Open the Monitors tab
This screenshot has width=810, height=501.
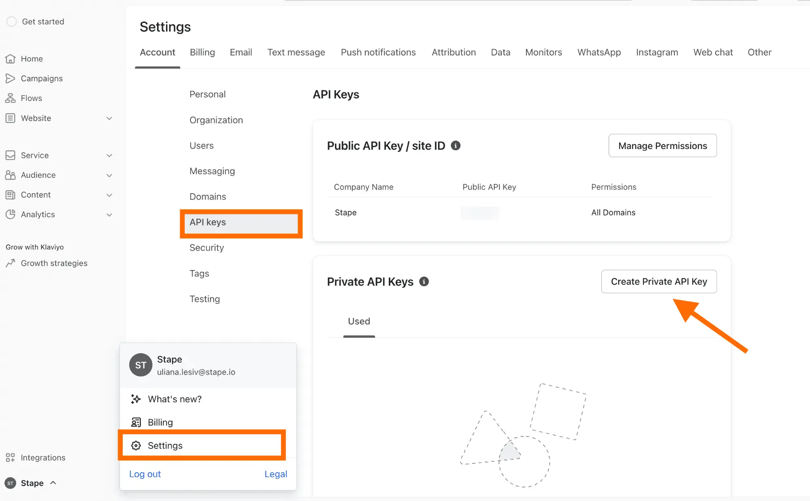(x=544, y=52)
